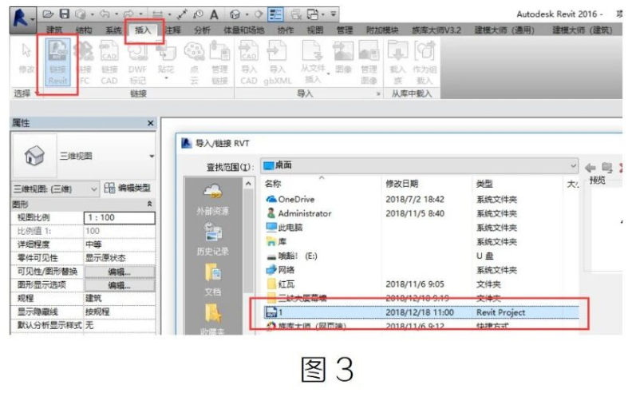Click the 链接 Revit ribbon button
Viewport: 636px width, 393px height.
click(57, 62)
